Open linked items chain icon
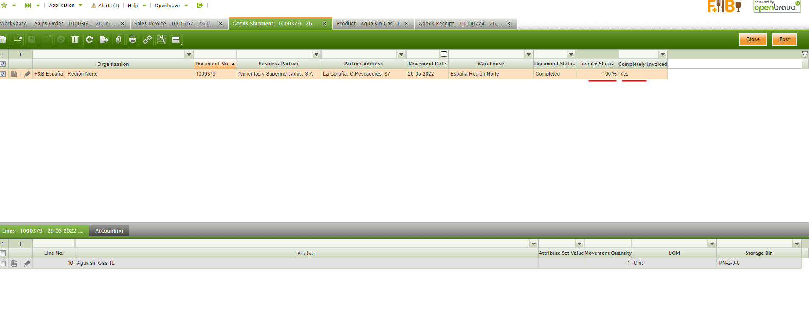 click(147, 39)
